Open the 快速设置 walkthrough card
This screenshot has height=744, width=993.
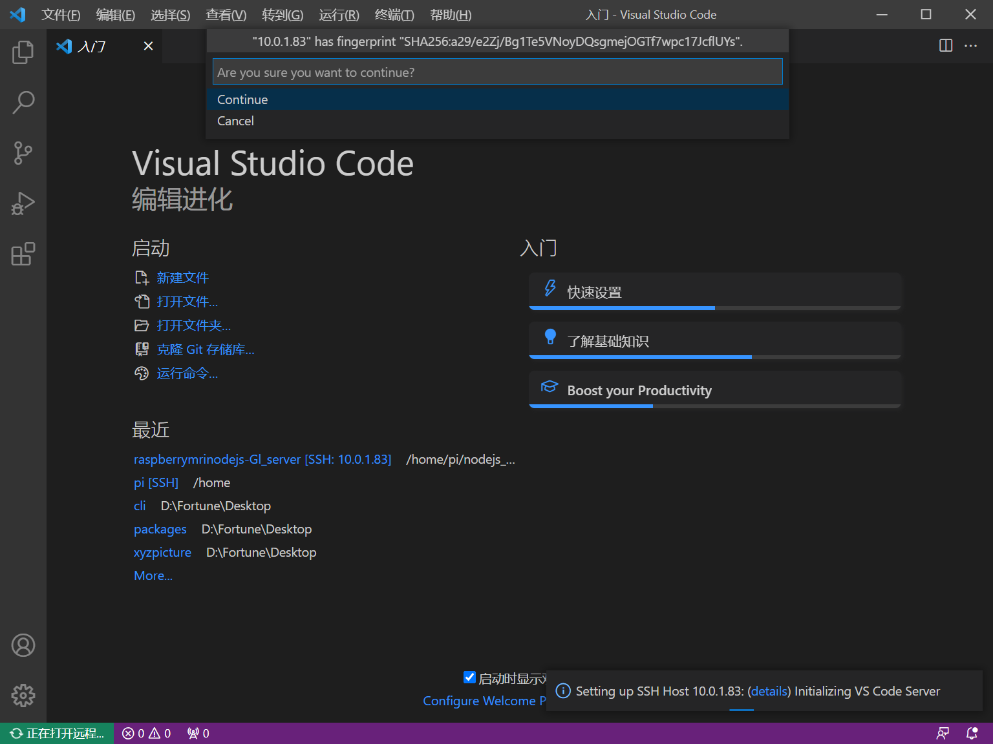pyautogui.click(x=715, y=291)
